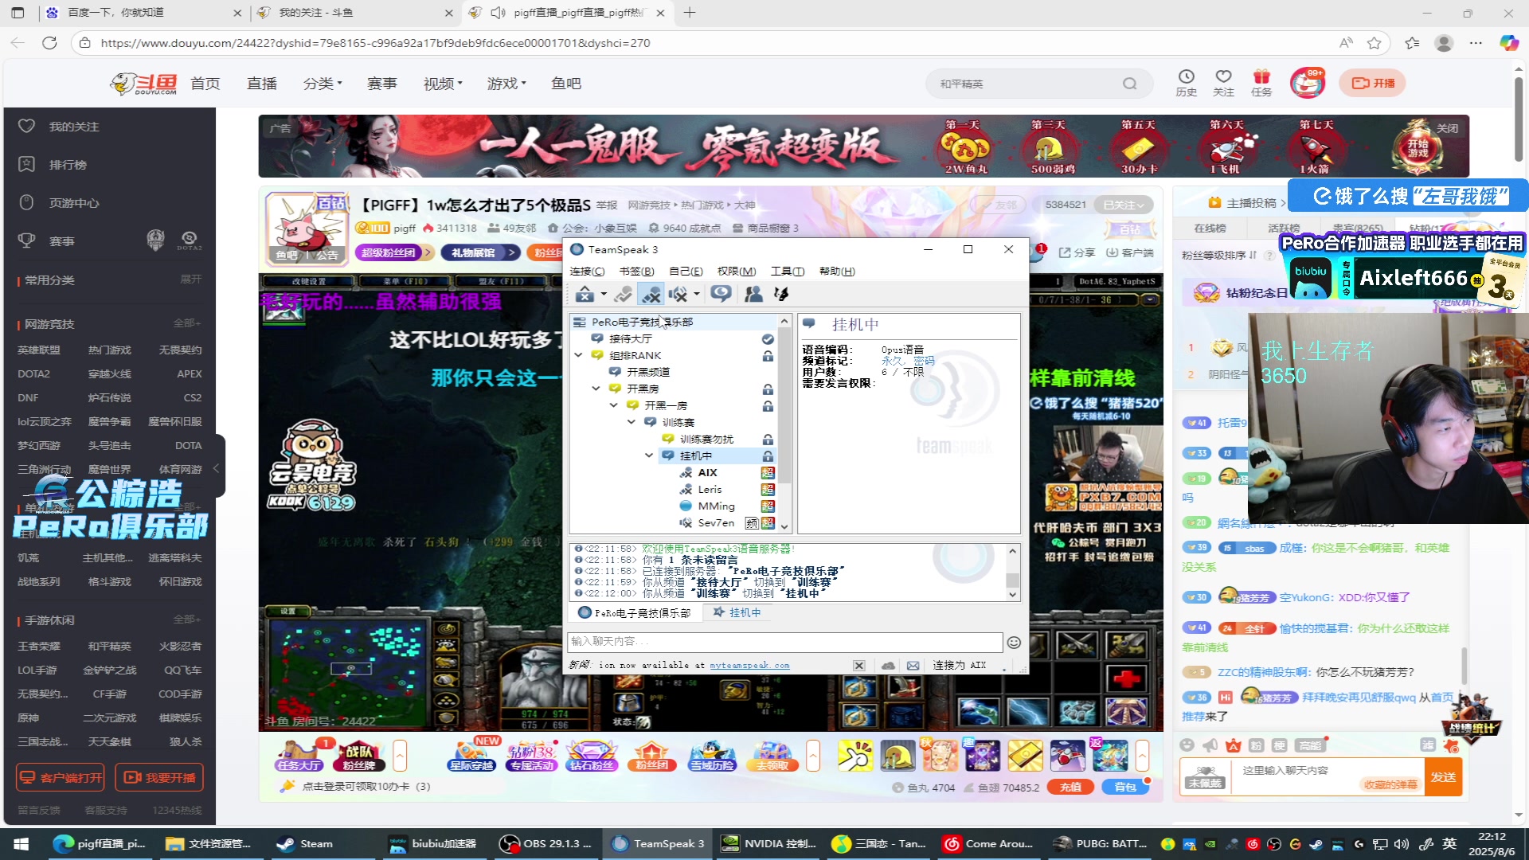Refresh the browser page

tap(49, 43)
